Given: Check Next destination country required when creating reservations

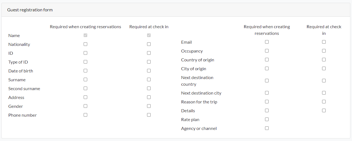Looking at the screenshot, I should [x=267, y=80].
